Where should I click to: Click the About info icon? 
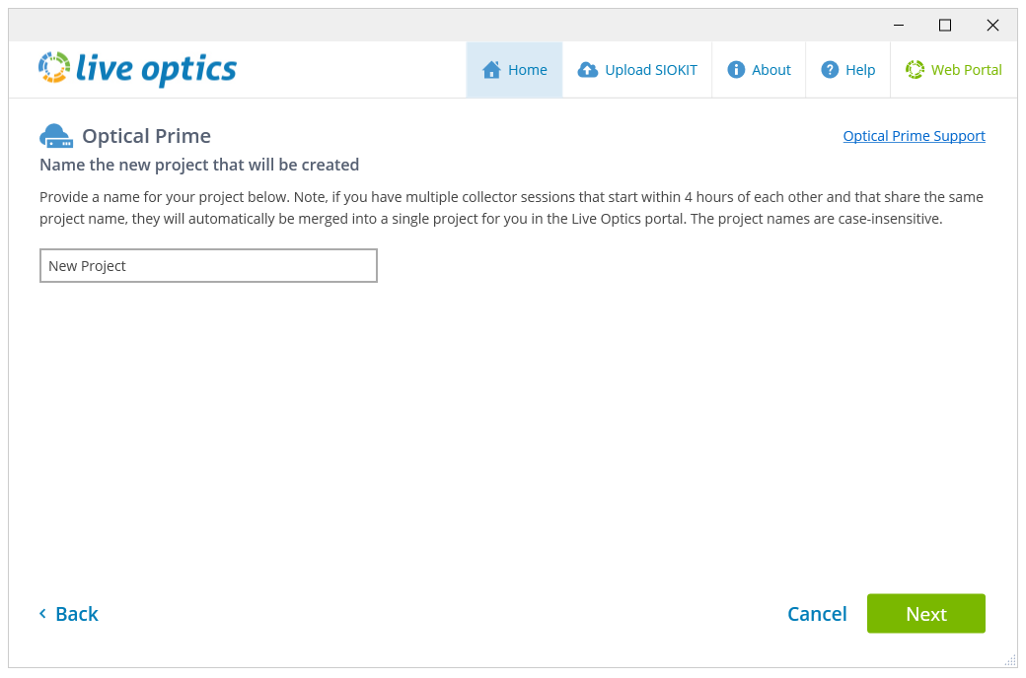[736, 70]
